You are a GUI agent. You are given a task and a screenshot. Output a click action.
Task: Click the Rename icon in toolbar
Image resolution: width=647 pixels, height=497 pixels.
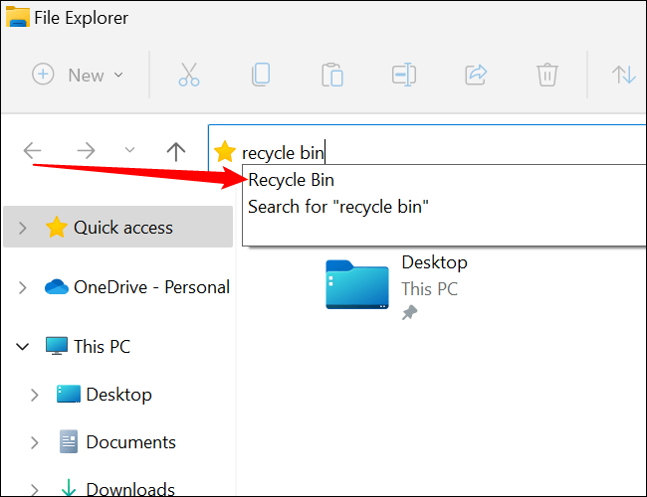click(403, 75)
